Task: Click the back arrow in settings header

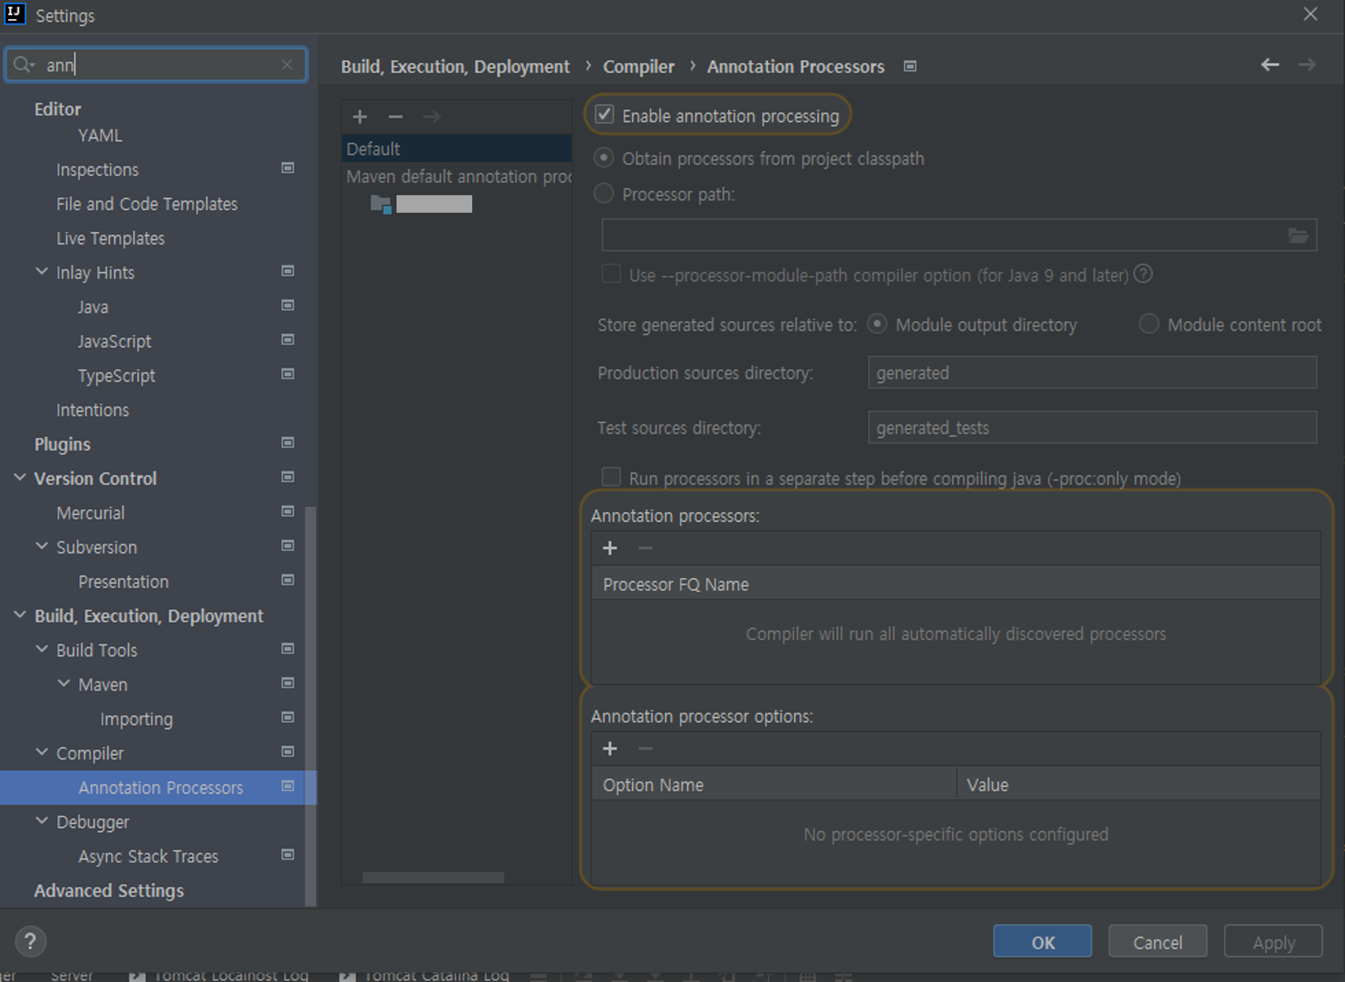Action: 1269,65
